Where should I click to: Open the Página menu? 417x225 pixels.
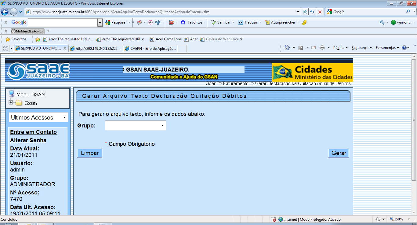(340, 48)
